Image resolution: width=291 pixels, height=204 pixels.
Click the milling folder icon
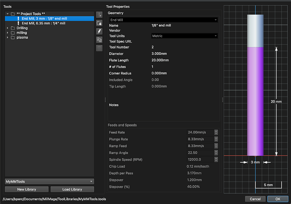point(13,33)
